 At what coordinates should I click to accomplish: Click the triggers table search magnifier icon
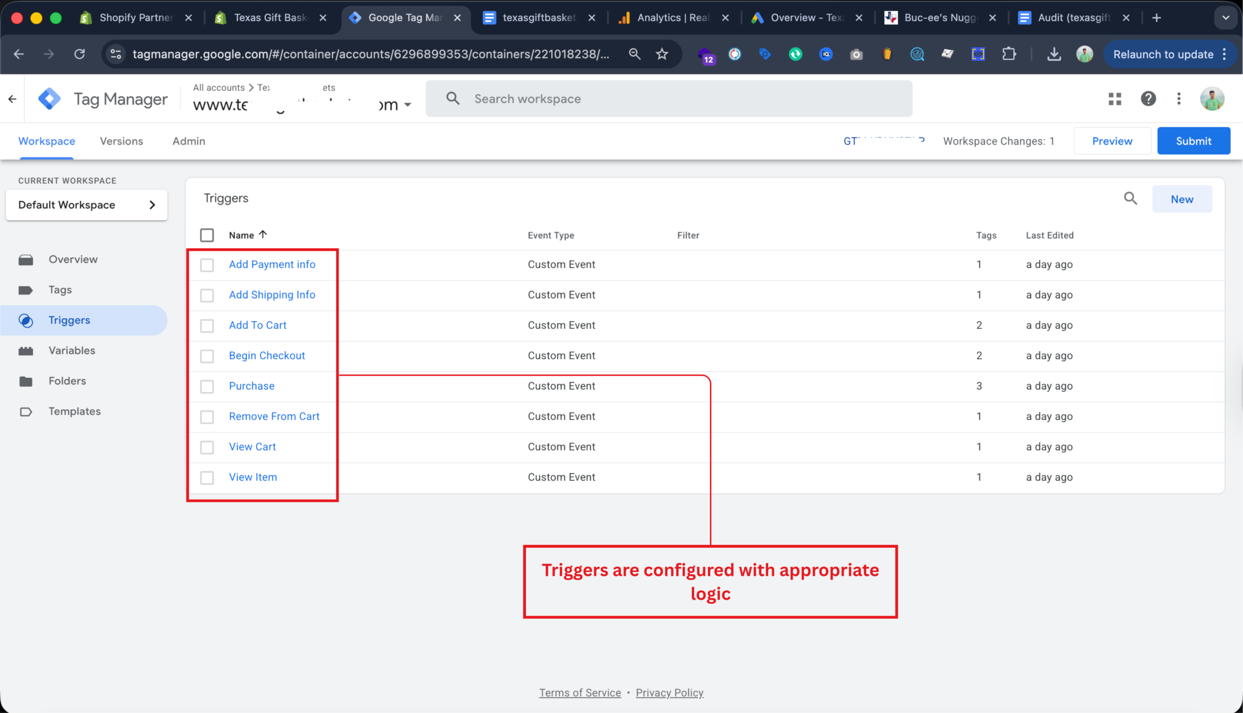[1130, 199]
